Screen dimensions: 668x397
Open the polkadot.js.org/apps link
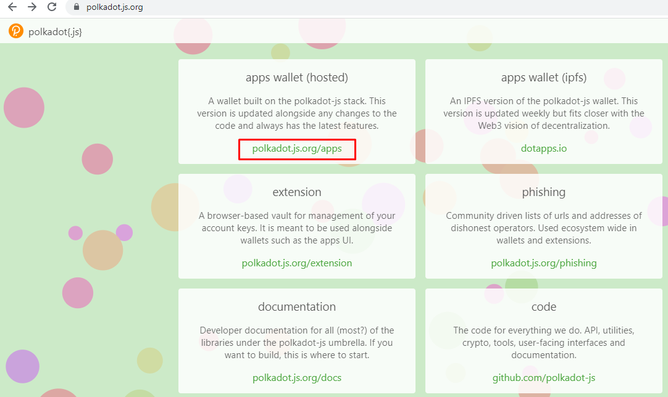[x=297, y=149]
